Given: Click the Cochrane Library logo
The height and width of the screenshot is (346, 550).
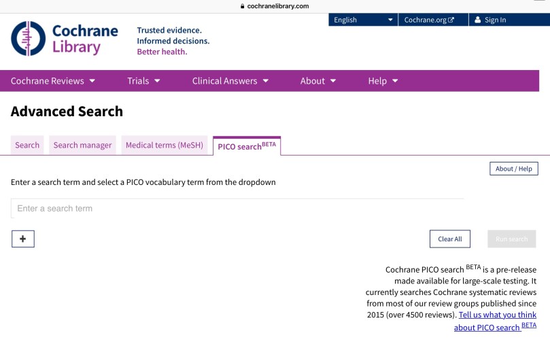Looking at the screenshot, I should 65,39.
